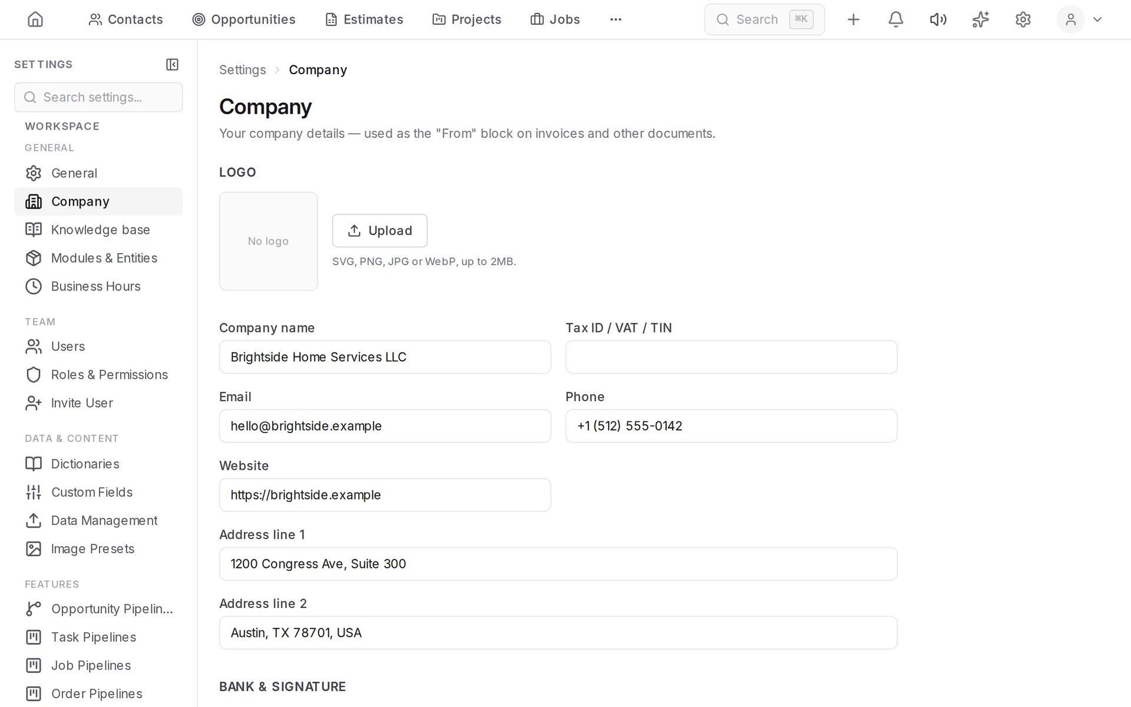Image resolution: width=1131 pixels, height=707 pixels.
Task: Open Custom Fields settings
Action: (98, 492)
